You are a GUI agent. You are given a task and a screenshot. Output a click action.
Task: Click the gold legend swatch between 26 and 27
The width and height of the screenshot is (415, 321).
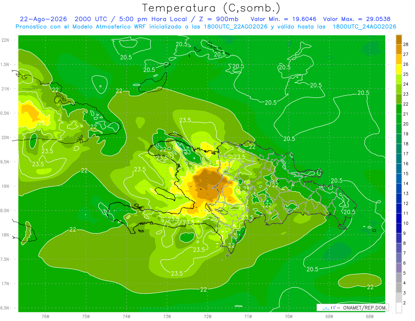[399, 59]
